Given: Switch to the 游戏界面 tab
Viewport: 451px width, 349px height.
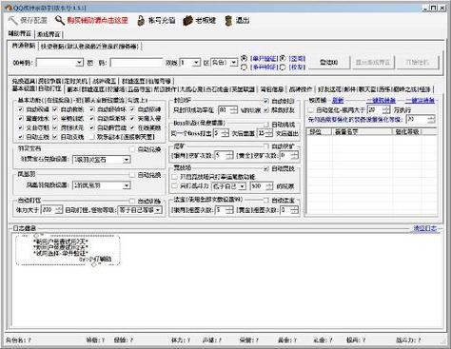Looking at the screenshot, I should pyautogui.click(x=49, y=34).
